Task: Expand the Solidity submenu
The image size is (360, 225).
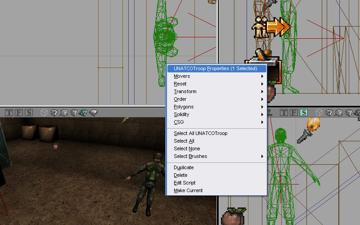Action: (x=217, y=114)
